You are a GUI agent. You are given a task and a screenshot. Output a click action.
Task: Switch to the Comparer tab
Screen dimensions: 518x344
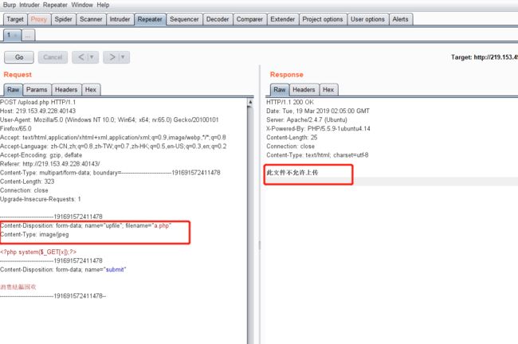249,19
